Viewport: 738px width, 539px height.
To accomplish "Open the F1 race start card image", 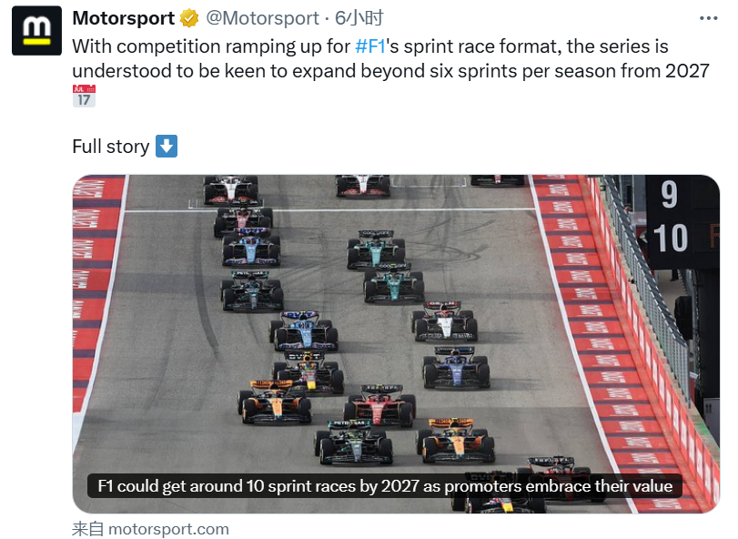I will coord(396,343).
